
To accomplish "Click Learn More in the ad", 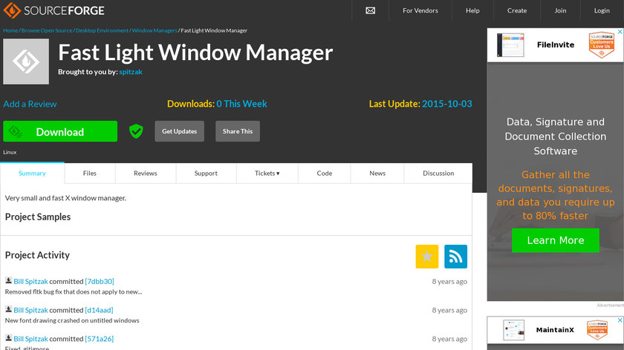I will pyautogui.click(x=556, y=240).
